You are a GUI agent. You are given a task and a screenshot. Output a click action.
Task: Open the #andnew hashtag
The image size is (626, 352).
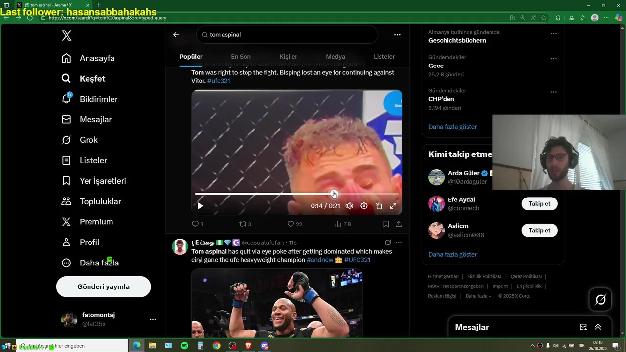[x=320, y=260]
